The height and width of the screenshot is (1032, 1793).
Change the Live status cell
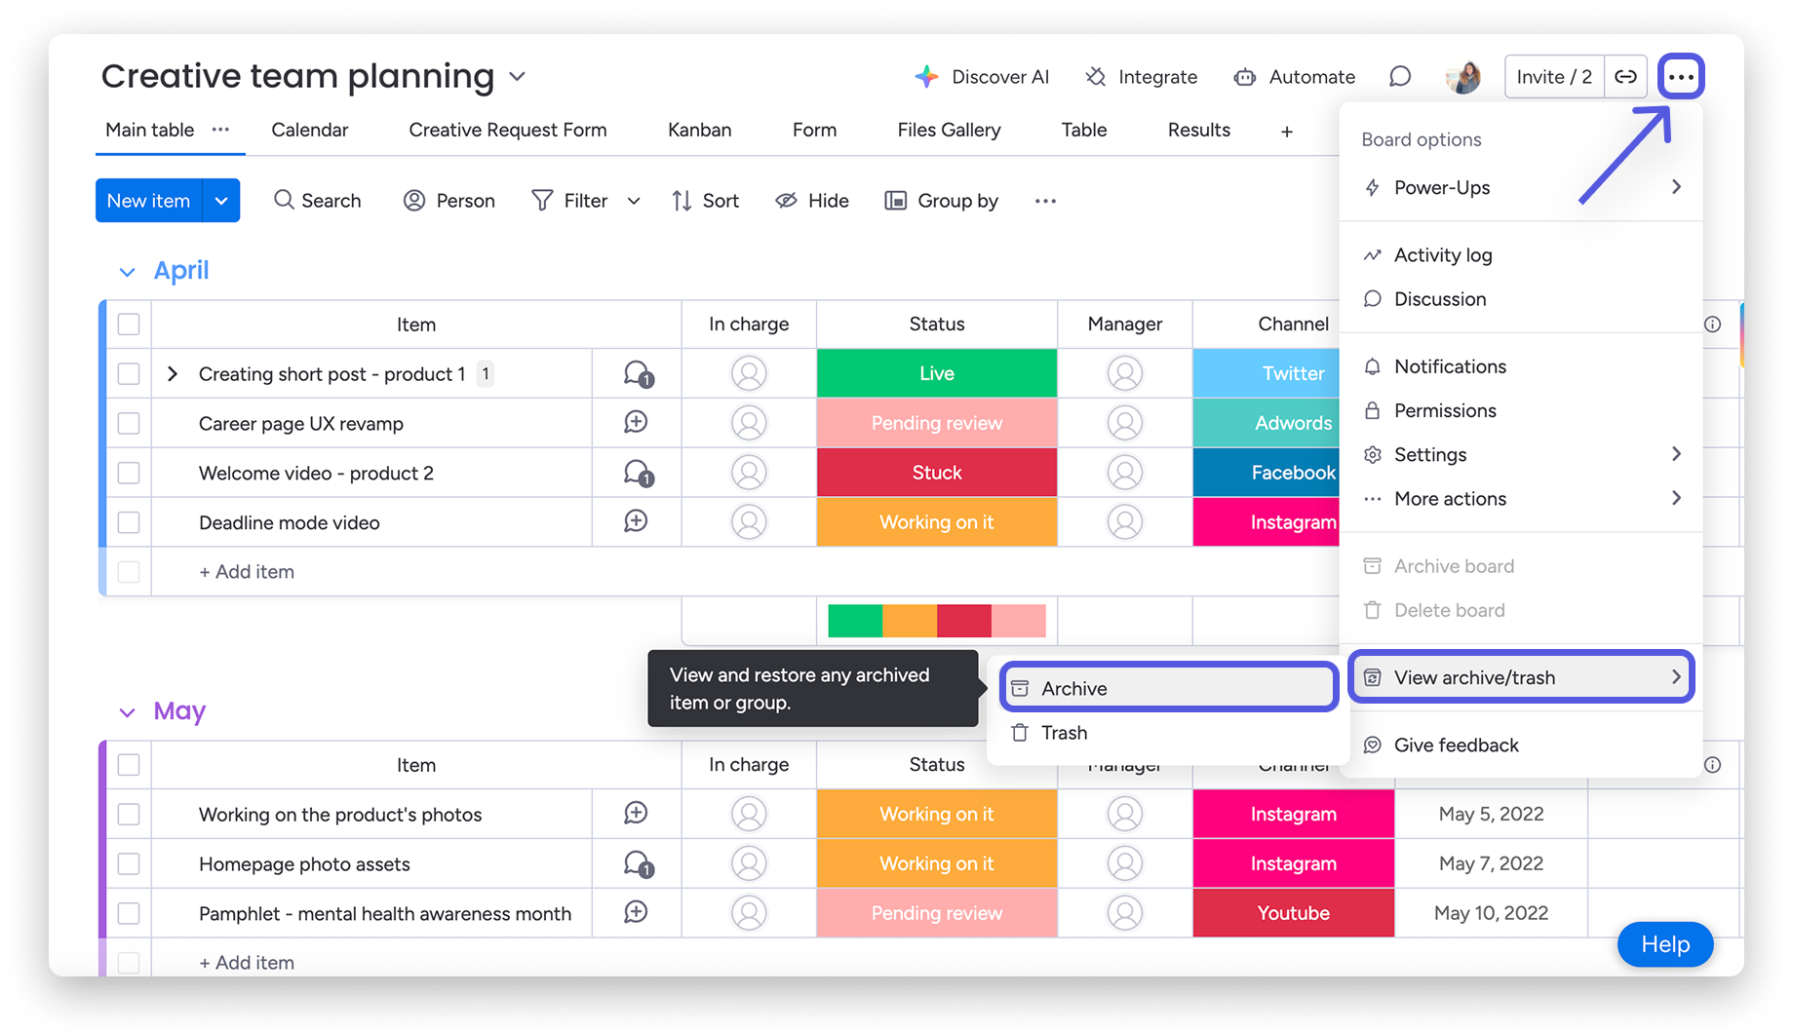pos(936,373)
